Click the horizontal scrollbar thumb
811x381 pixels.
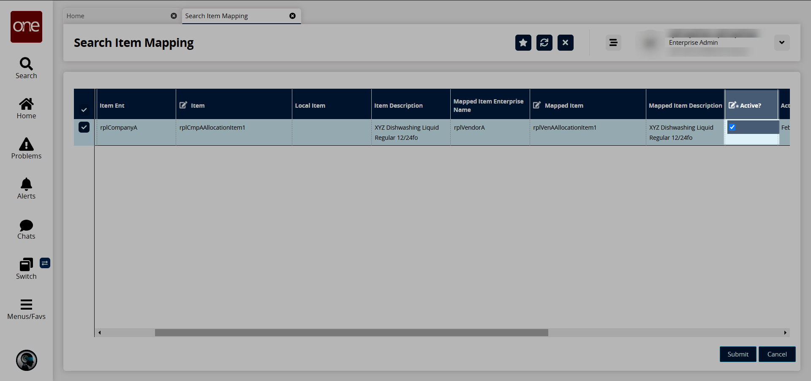pyautogui.click(x=351, y=332)
